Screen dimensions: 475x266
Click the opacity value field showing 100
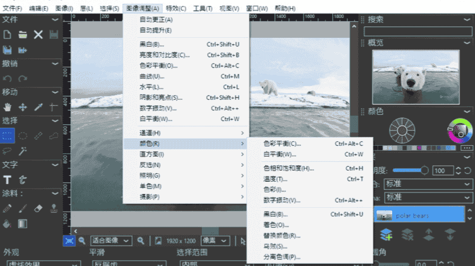click(x=443, y=171)
